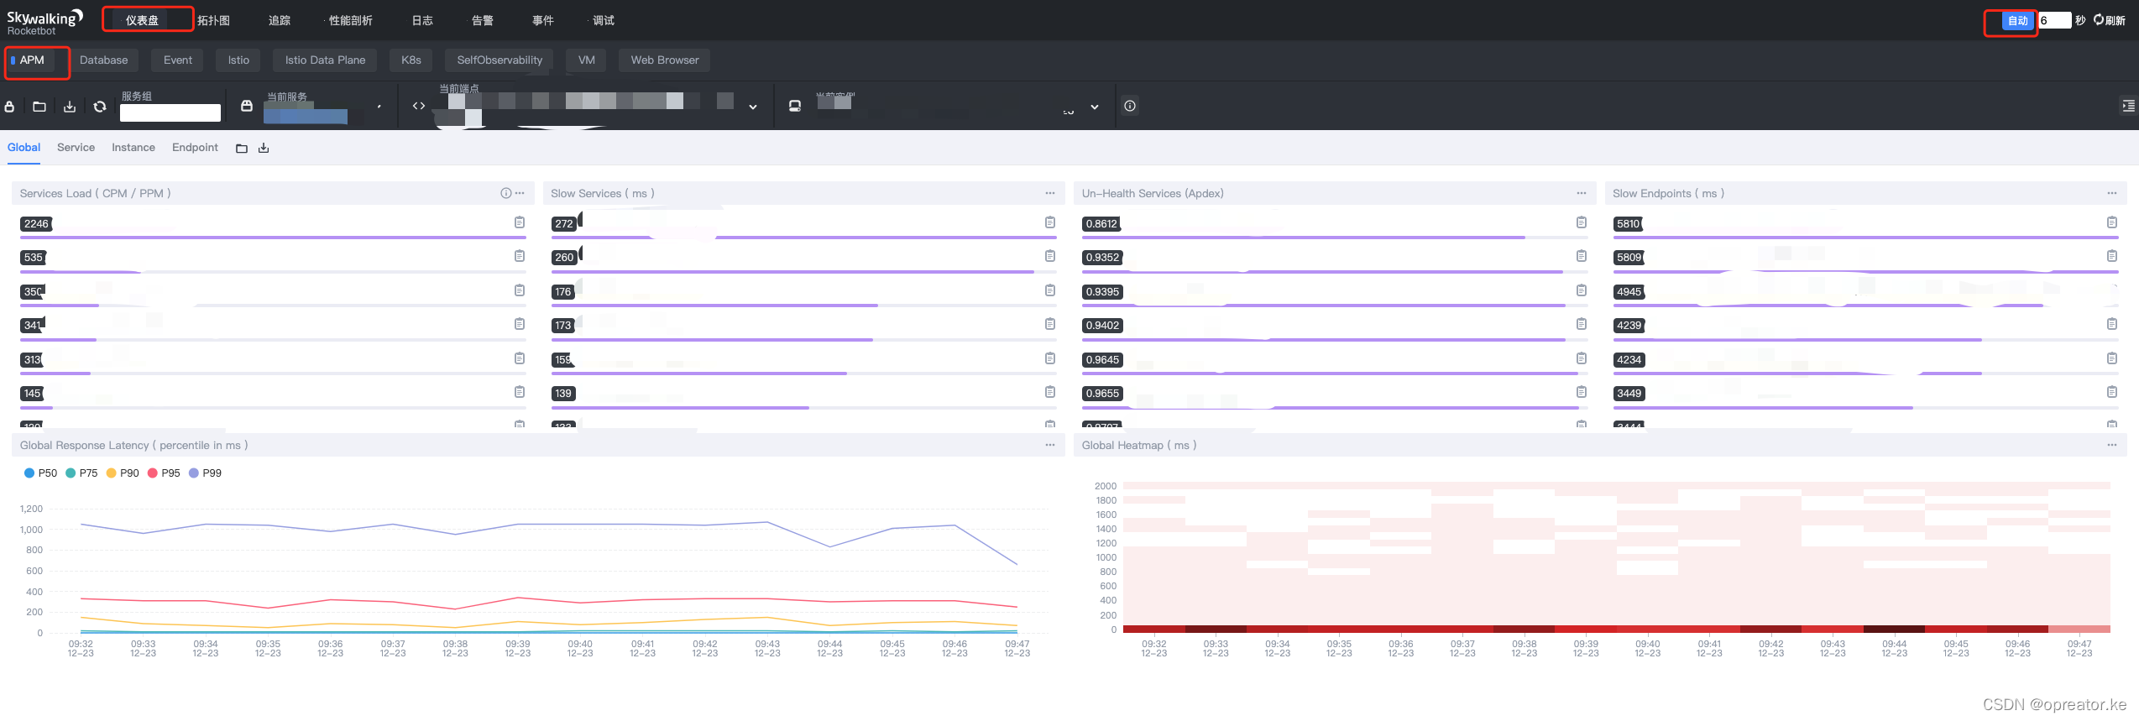Open the more menu on Un-Health Services panel

(x=1582, y=193)
